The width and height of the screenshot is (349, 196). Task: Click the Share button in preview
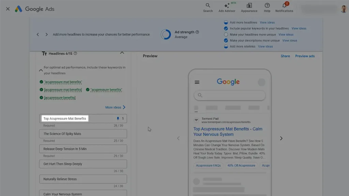tap(285, 56)
